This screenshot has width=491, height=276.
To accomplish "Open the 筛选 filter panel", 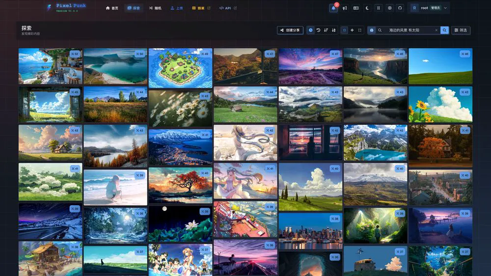I will pos(461,30).
